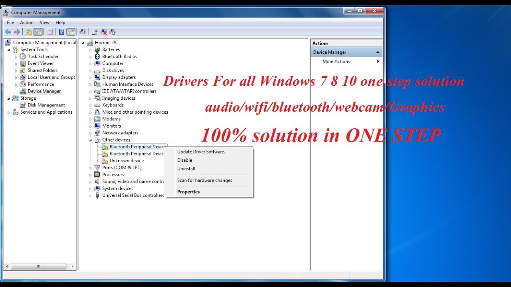Click the Forward arrow in the toolbar
The image size is (511, 287).
(17, 32)
